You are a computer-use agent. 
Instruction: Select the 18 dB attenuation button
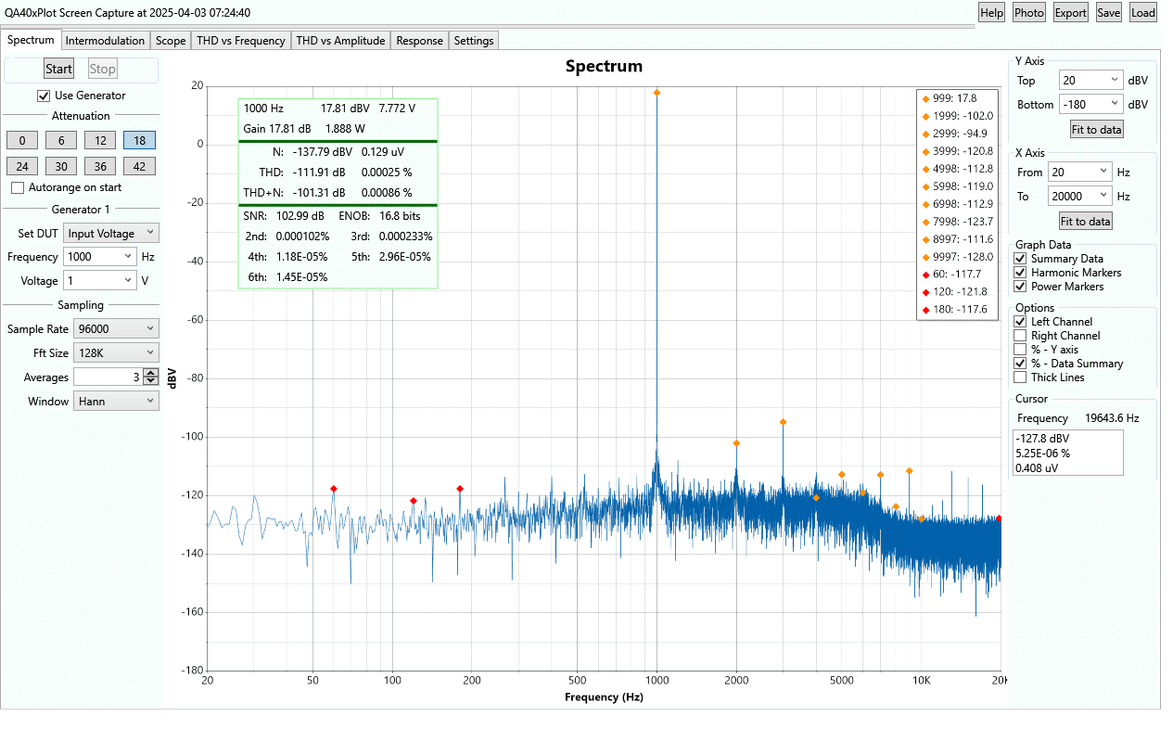click(x=139, y=140)
